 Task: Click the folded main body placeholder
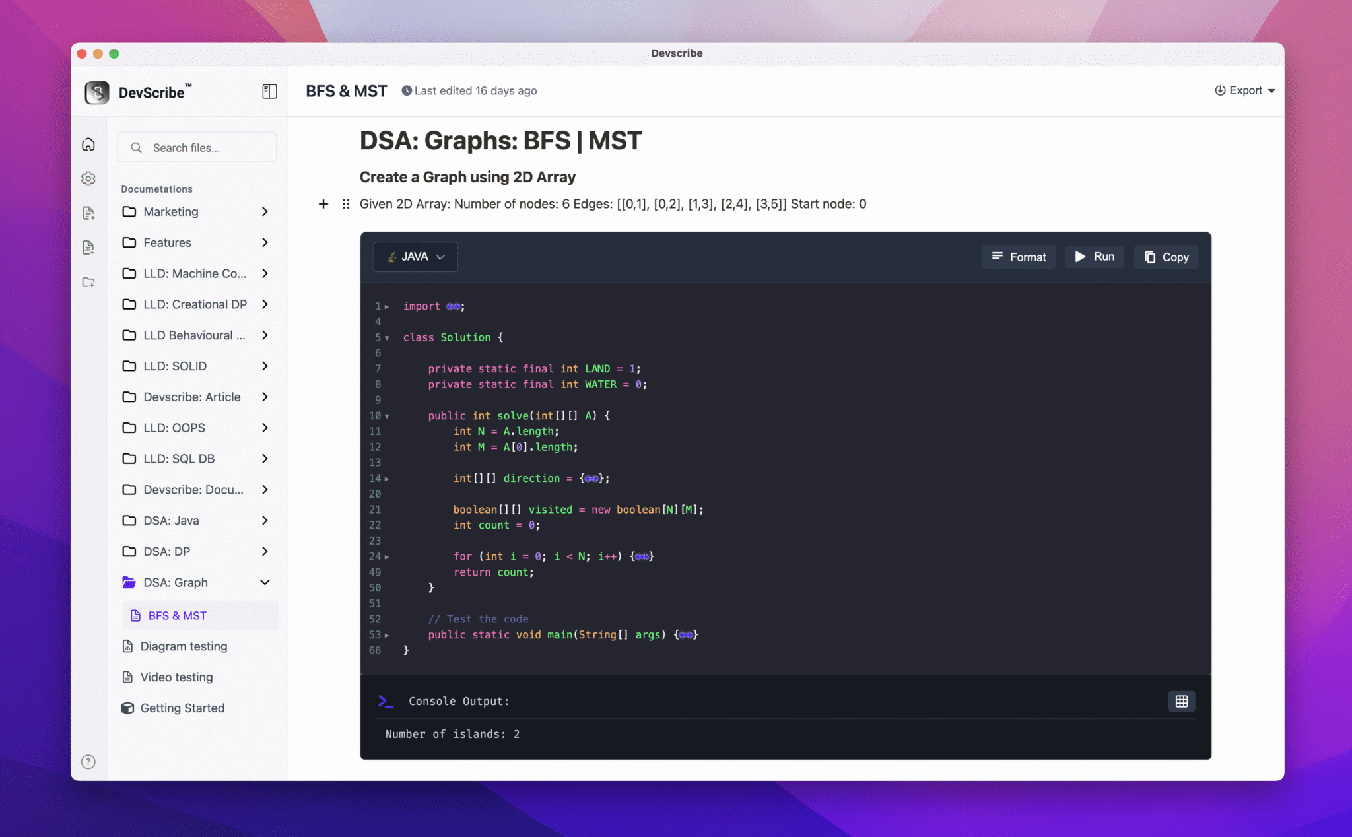tap(687, 635)
